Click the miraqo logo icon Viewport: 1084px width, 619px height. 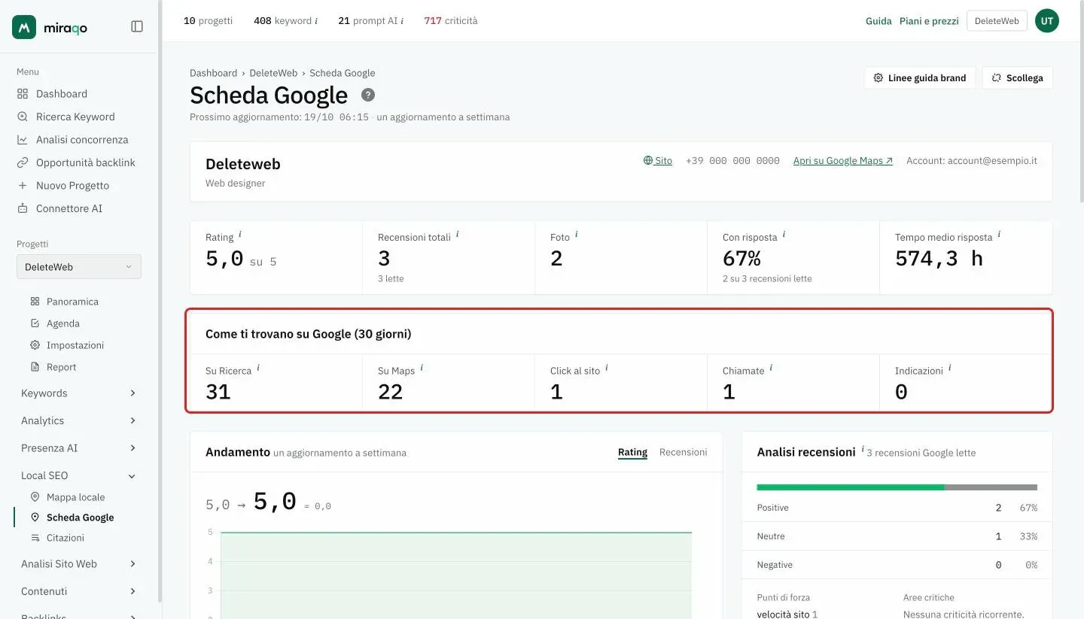pyautogui.click(x=24, y=27)
